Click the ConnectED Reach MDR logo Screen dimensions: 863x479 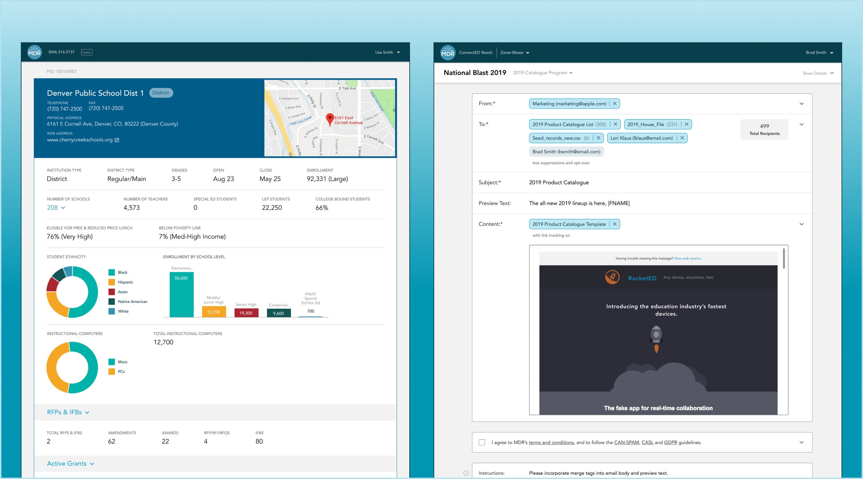(448, 53)
